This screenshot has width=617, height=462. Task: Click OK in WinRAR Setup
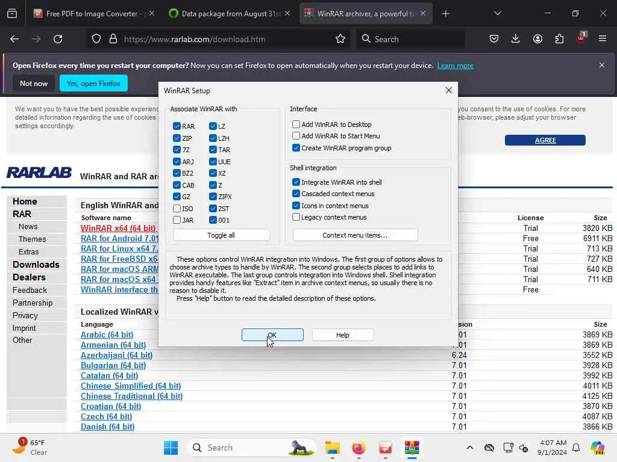coord(272,334)
